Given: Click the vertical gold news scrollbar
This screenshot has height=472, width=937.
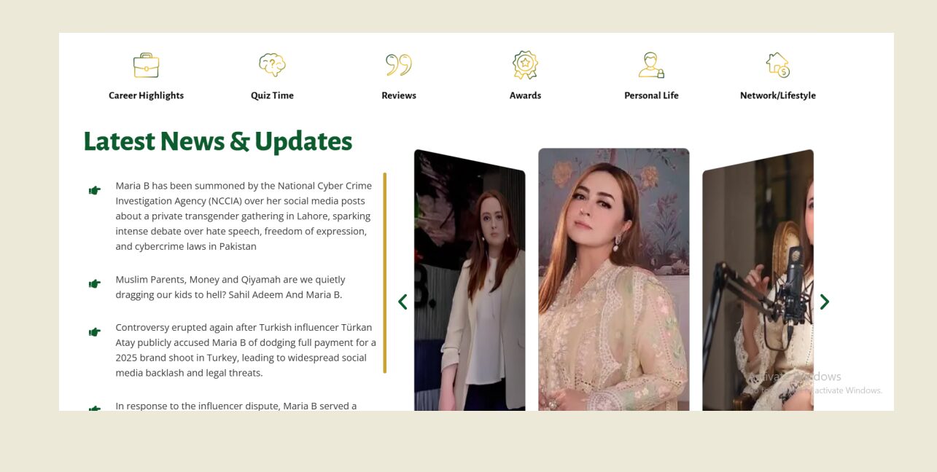Looking at the screenshot, I should [x=384, y=272].
